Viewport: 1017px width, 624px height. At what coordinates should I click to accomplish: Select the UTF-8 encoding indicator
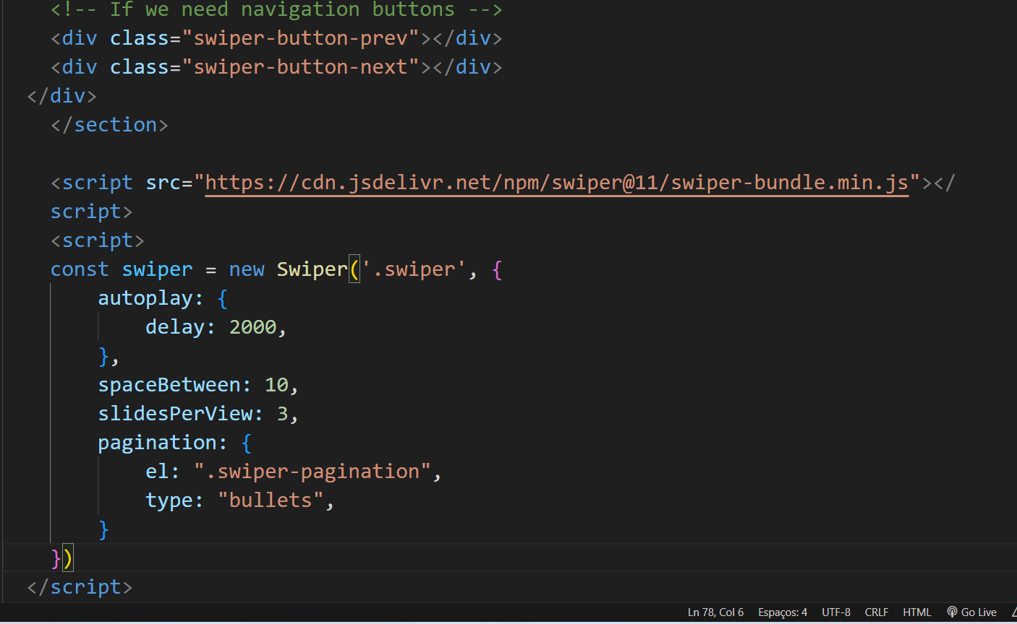point(835,612)
